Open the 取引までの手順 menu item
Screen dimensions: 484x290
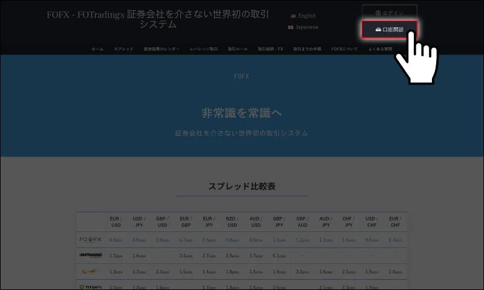(x=307, y=48)
